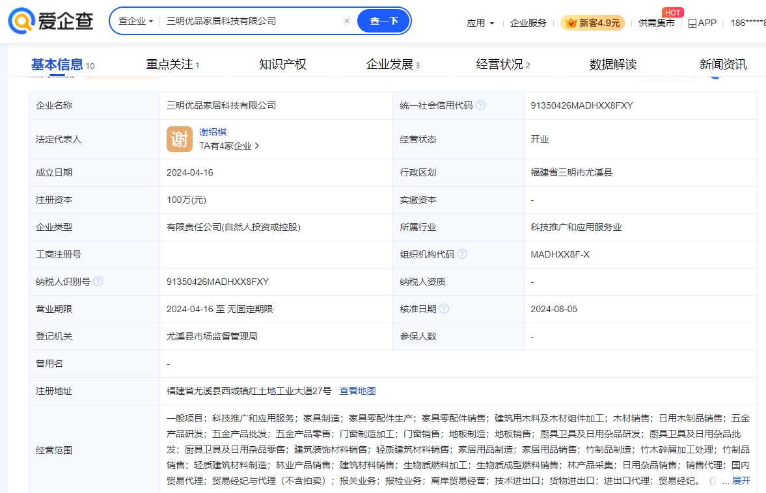This screenshot has width=766, height=493.
Task: Open help for 纳税人识别号
Action: click(98, 282)
